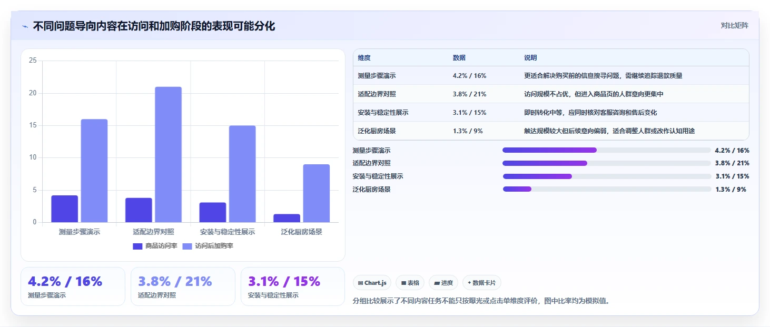Click the 测量步骤演示 progress bar
Viewport: 770px width, 327px height.
click(x=607, y=150)
